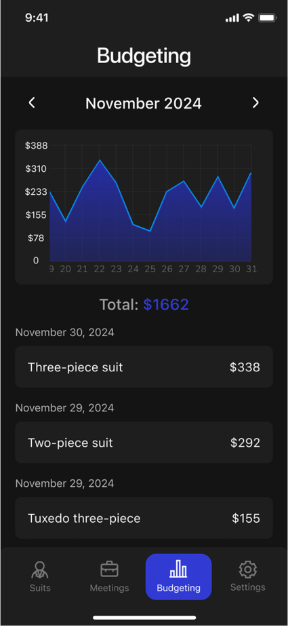Open the Tuxedo three-piece expense entry
The width and height of the screenshot is (288, 626).
[144, 518]
